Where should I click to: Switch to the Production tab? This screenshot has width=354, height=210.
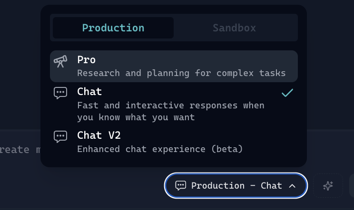point(113,28)
